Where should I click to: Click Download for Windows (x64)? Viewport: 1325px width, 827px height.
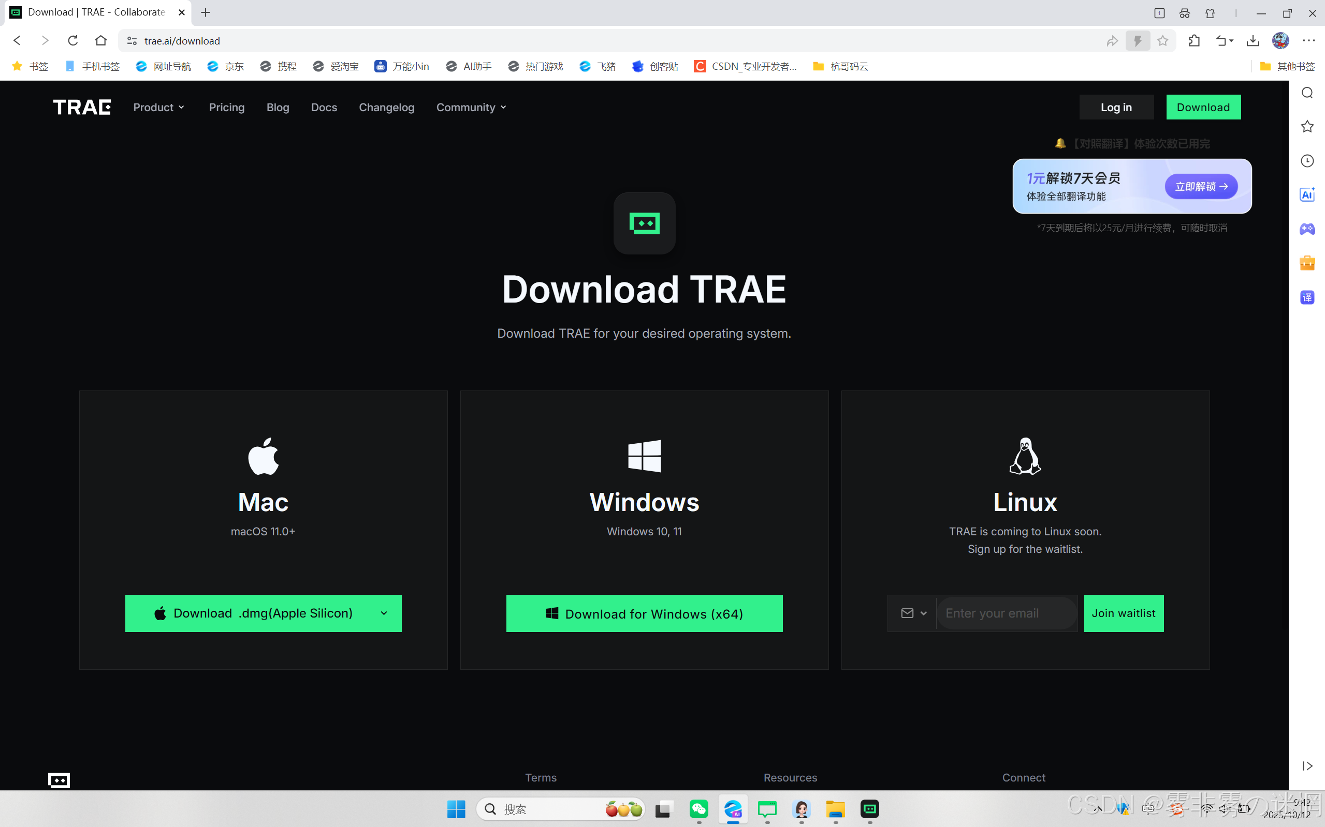pyautogui.click(x=644, y=613)
